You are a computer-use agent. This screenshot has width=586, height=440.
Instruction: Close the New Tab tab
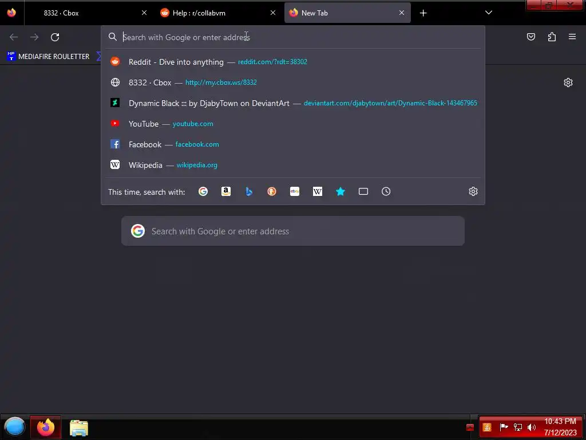click(402, 13)
